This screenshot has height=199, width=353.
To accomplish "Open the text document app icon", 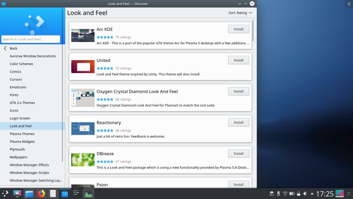I will (x=53, y=194).
